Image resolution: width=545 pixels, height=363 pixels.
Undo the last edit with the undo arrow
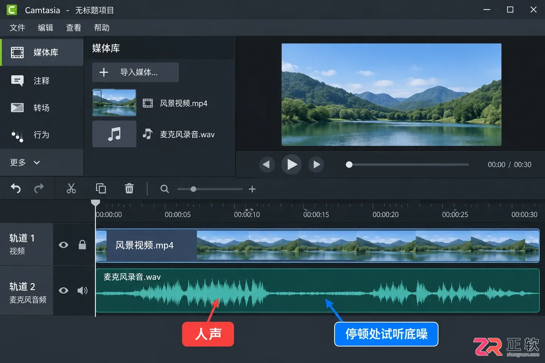(16, 188)
